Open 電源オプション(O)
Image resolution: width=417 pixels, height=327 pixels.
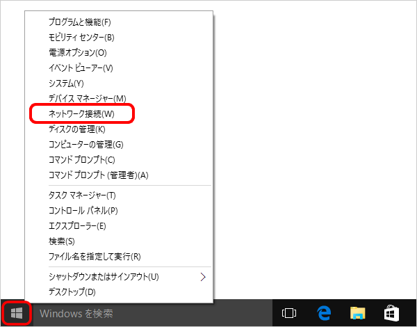78,52
